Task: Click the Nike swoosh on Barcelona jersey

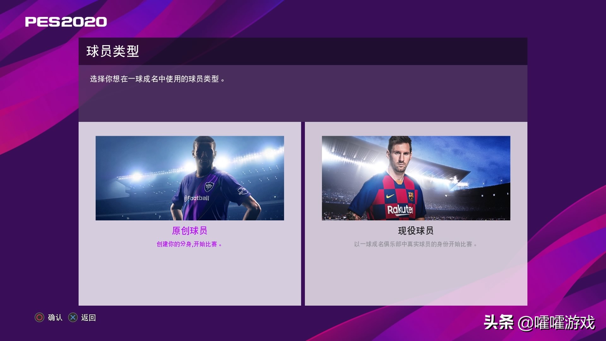Action: click(x=390, y=196)
